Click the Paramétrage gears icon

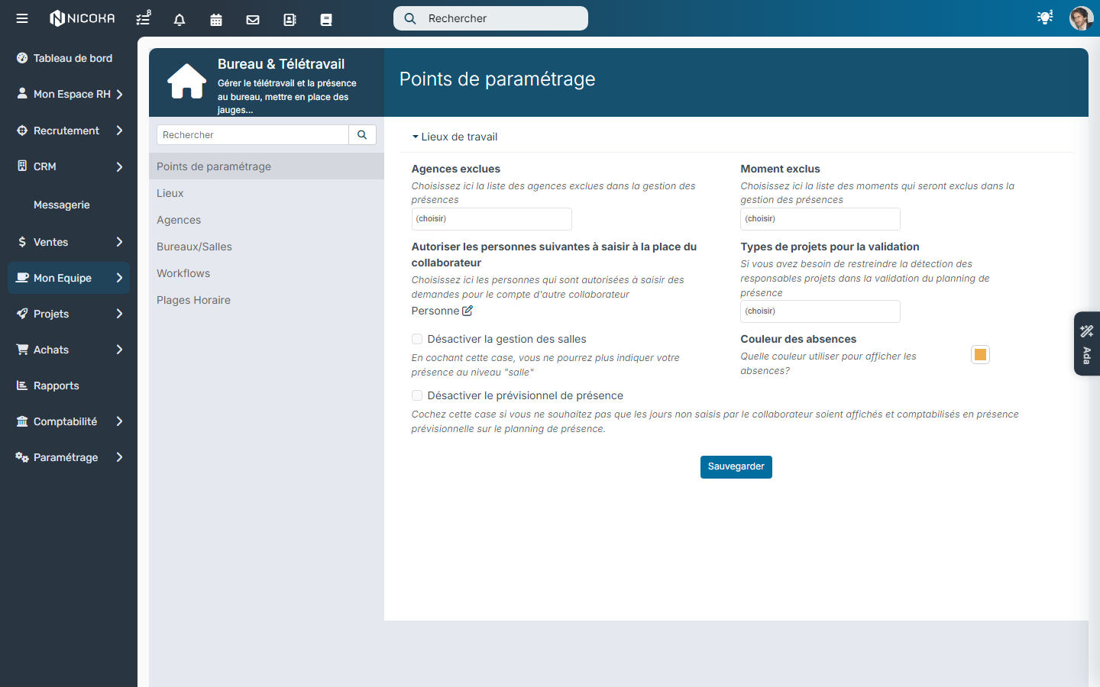(22, 457)
